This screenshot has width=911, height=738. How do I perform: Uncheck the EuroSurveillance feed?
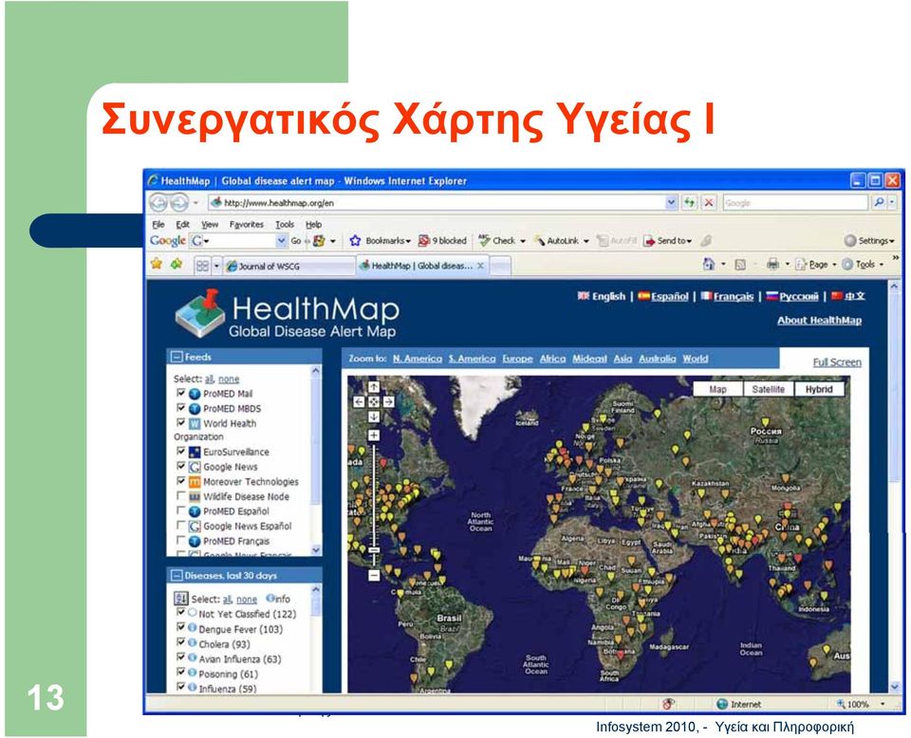point(180,452)
